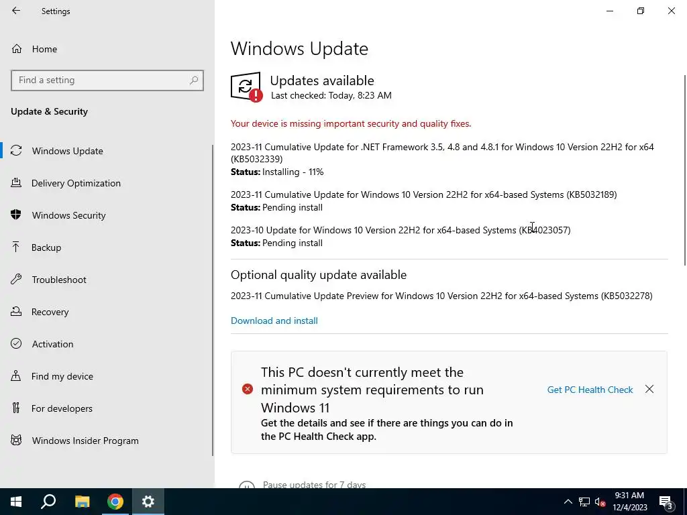Click the muted volume icon in tray
Screen dimensions: 687x515
600,502
